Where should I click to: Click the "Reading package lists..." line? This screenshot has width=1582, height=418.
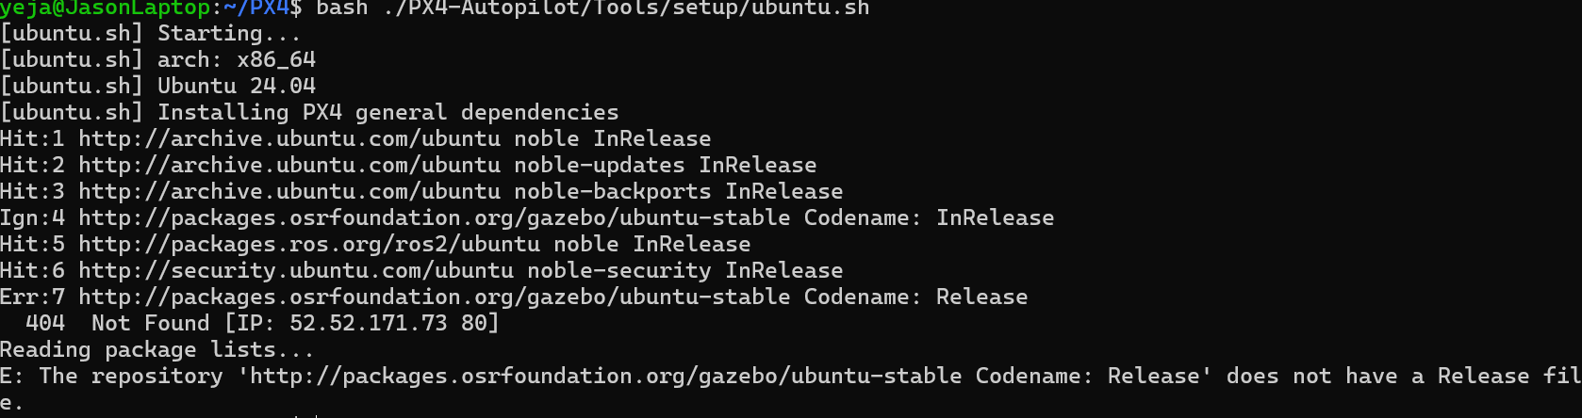(x=157, y=350)
